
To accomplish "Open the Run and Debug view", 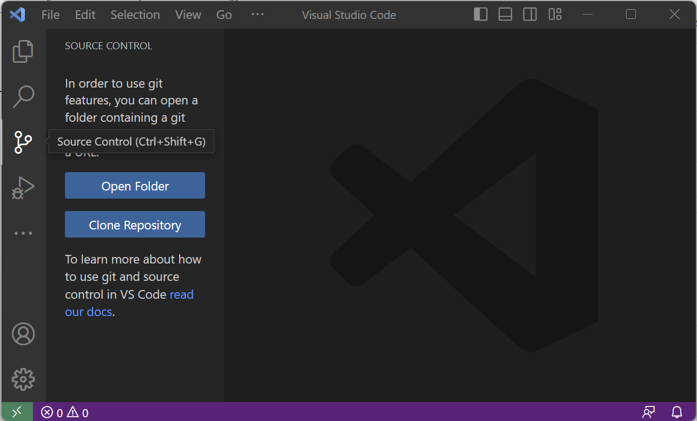I will click(x=23, y=188).
